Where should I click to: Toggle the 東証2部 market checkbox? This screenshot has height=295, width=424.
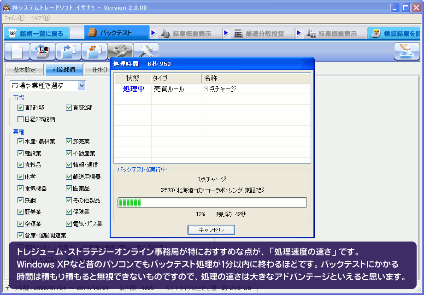69,107
